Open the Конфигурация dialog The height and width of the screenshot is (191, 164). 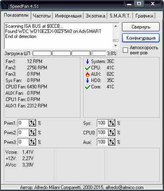[x=141, y=38]
